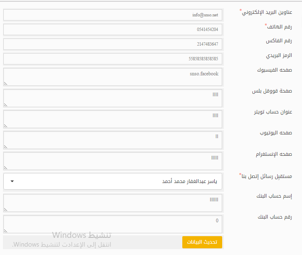
Task: Click the bank account name textarea
Action: pyautogui.click(x=113, y=203)
